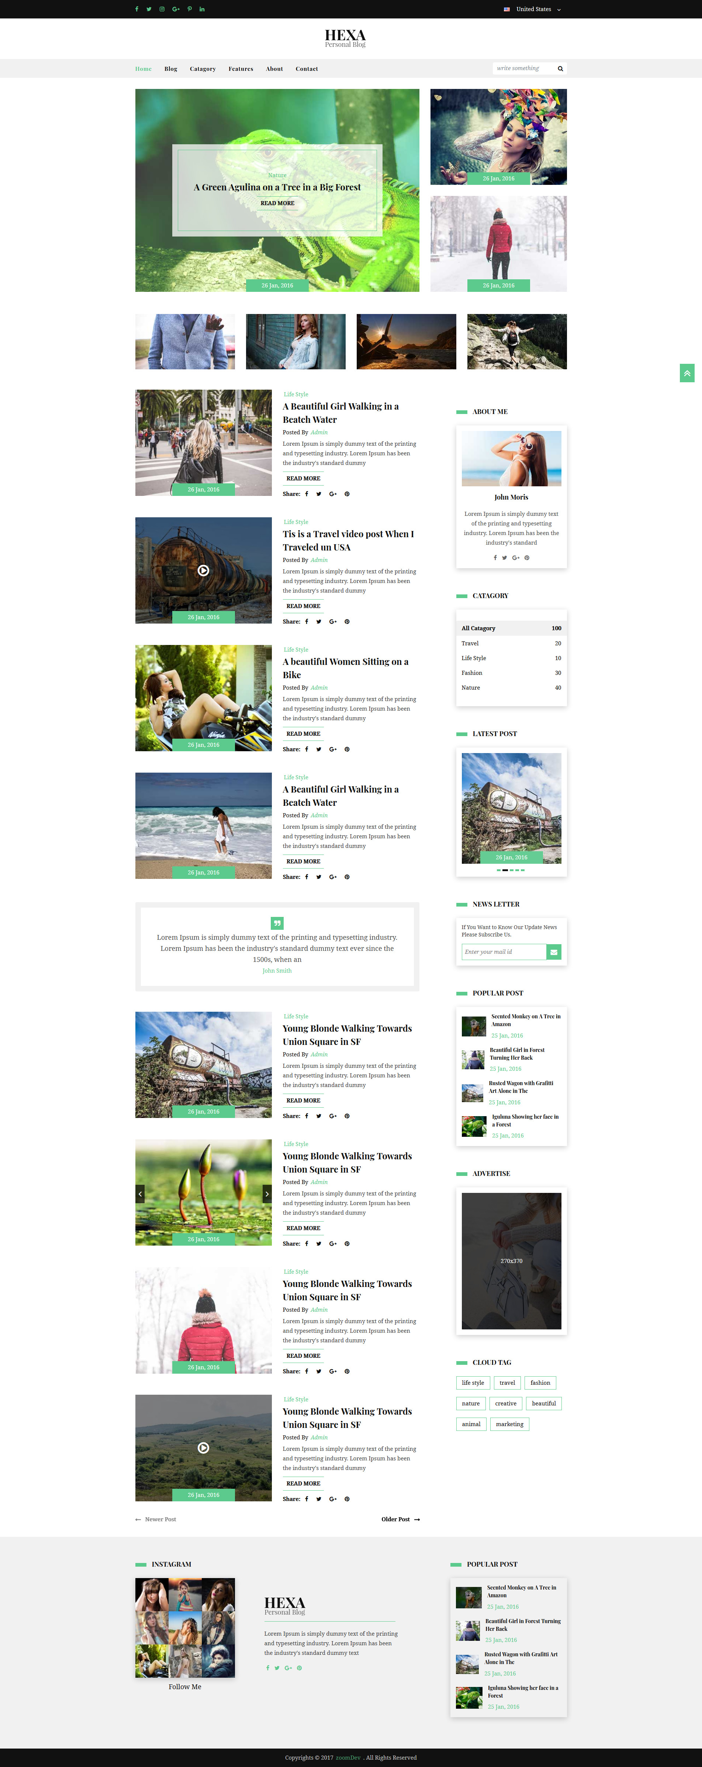The width and height of the screenshot is (702, 1767).
Task: Go to the Blog navigation item
Action: pyautogui.click(x=171, y=69)
